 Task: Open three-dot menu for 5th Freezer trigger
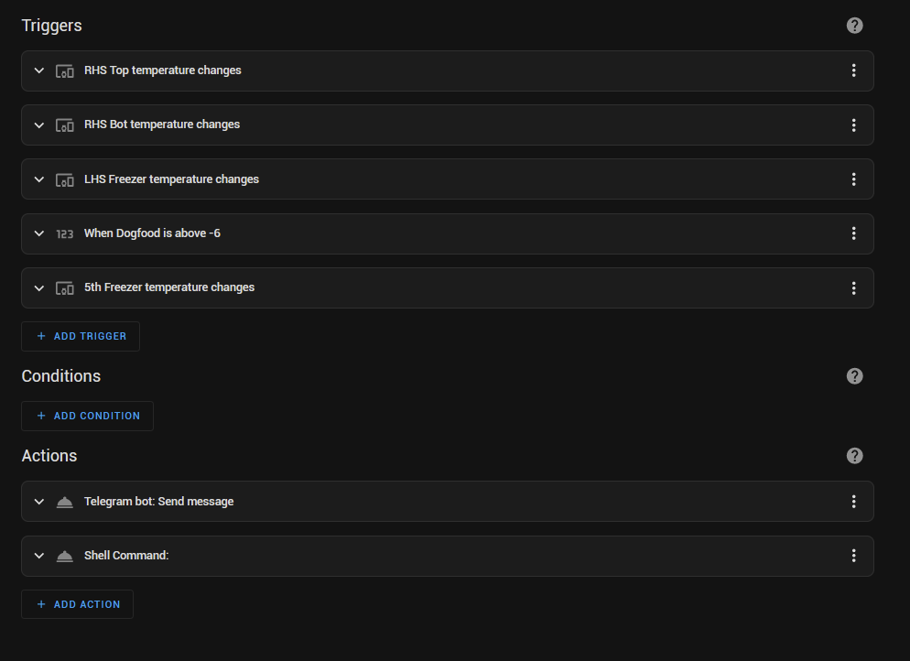pos(853,288)
